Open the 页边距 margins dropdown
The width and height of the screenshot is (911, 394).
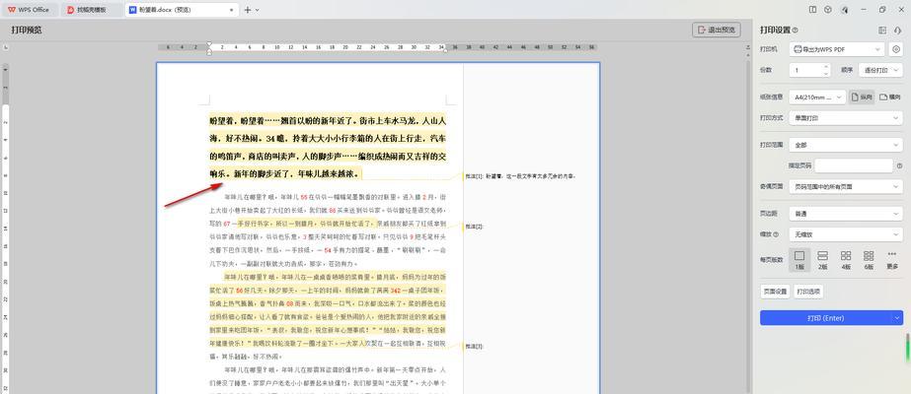pos(846,214)
